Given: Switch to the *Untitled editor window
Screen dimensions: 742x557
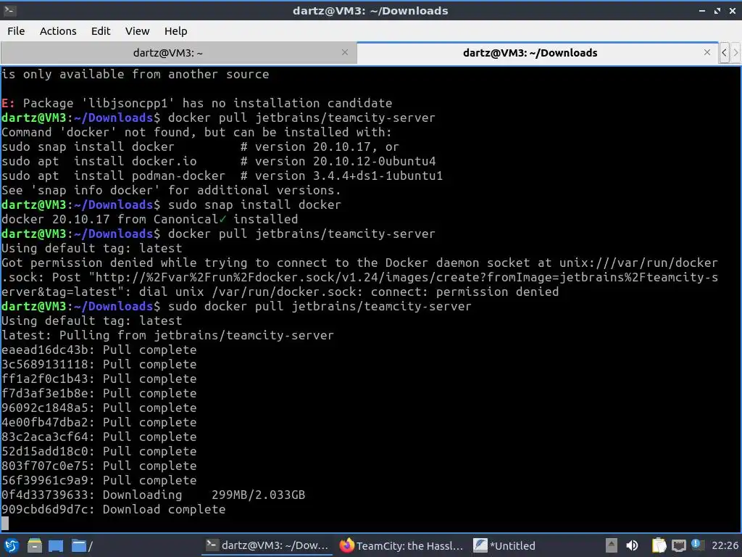Looking at the screenshot, I should 504,545.
